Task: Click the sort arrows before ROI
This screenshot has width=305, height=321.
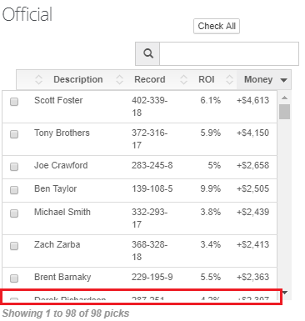Action: pos(183,80)
